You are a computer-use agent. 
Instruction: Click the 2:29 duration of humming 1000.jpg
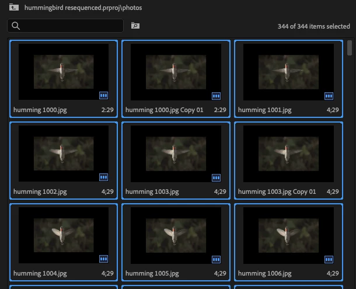pyautogui.click(x=107, y=110)
